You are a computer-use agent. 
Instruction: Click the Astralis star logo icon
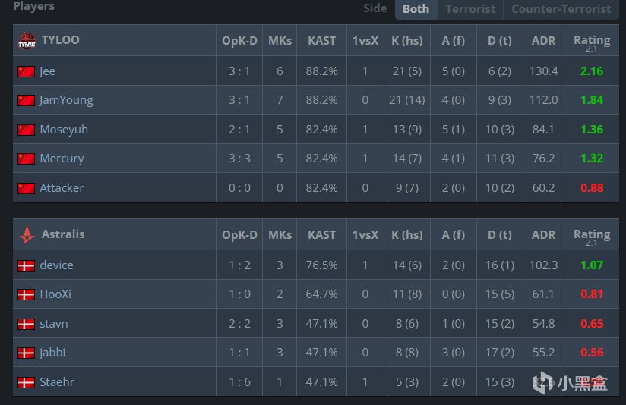(27, 235)
